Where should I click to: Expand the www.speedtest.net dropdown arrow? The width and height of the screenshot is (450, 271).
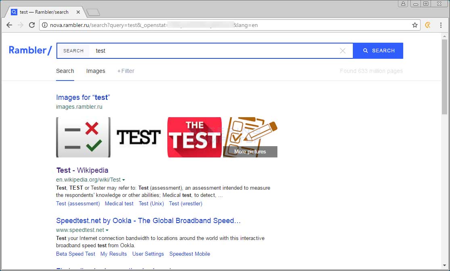pos(107,230)
